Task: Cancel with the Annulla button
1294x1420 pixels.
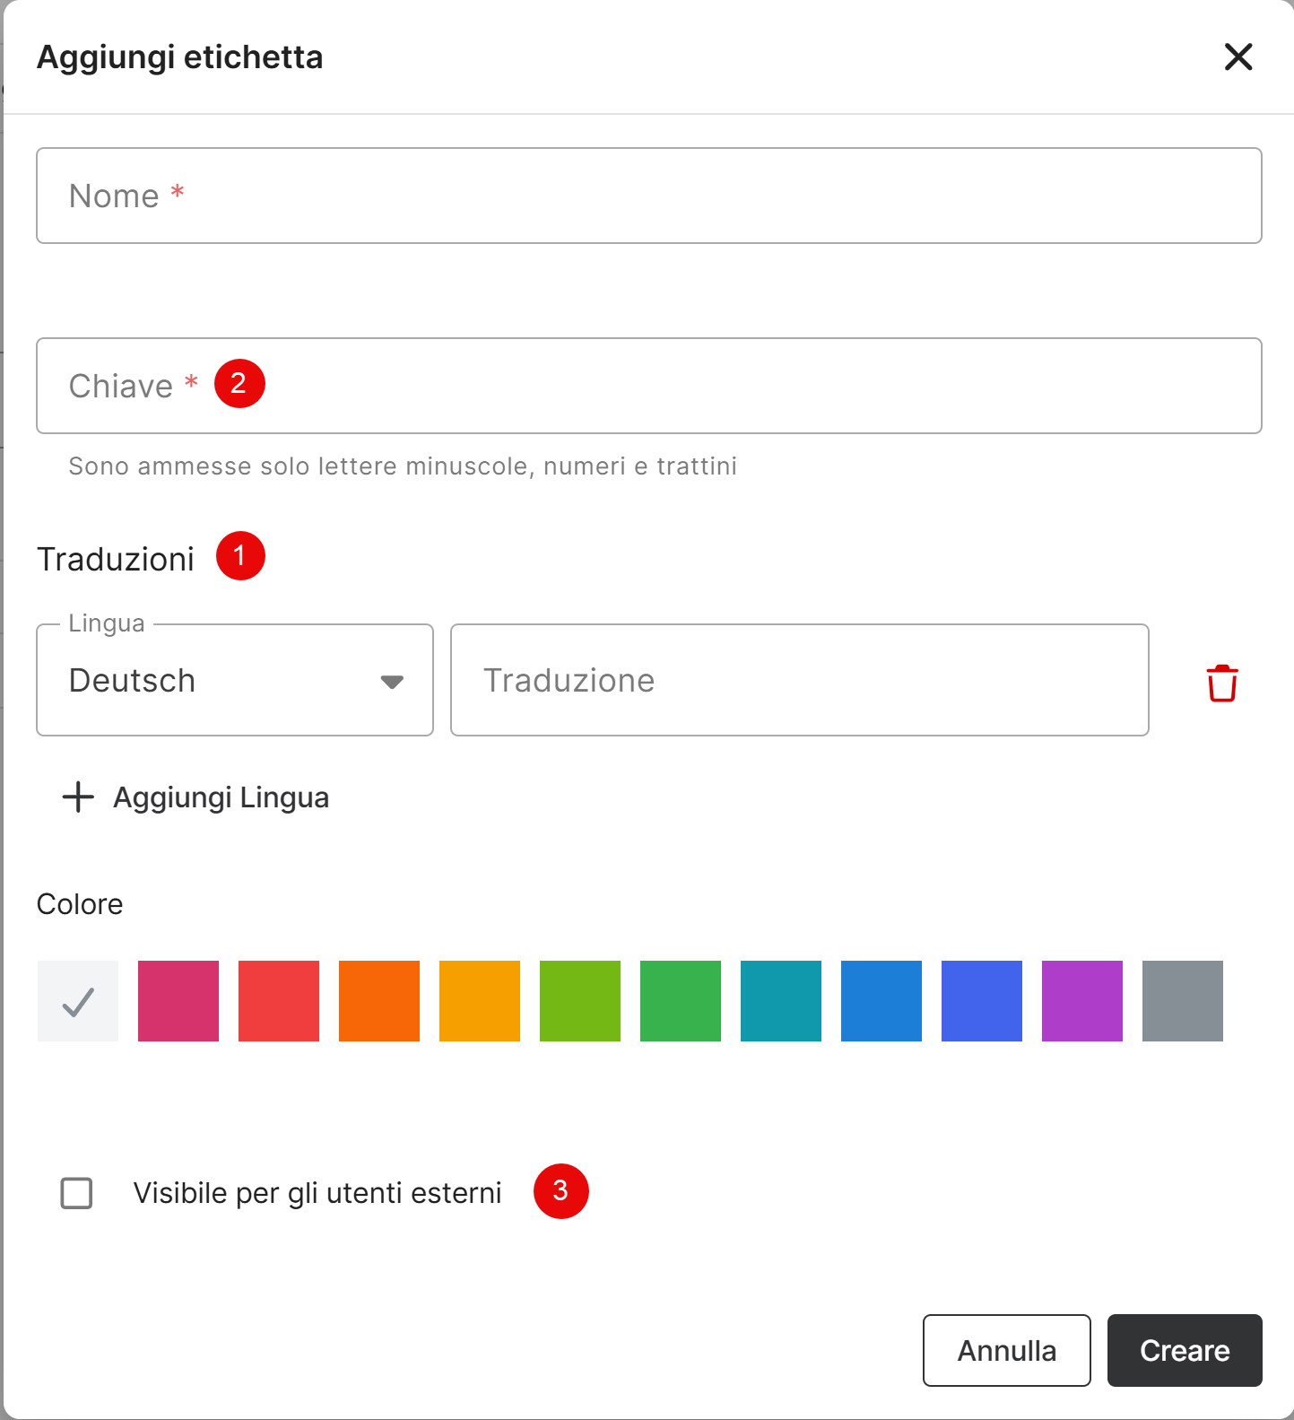Action: (1006, 1350)
